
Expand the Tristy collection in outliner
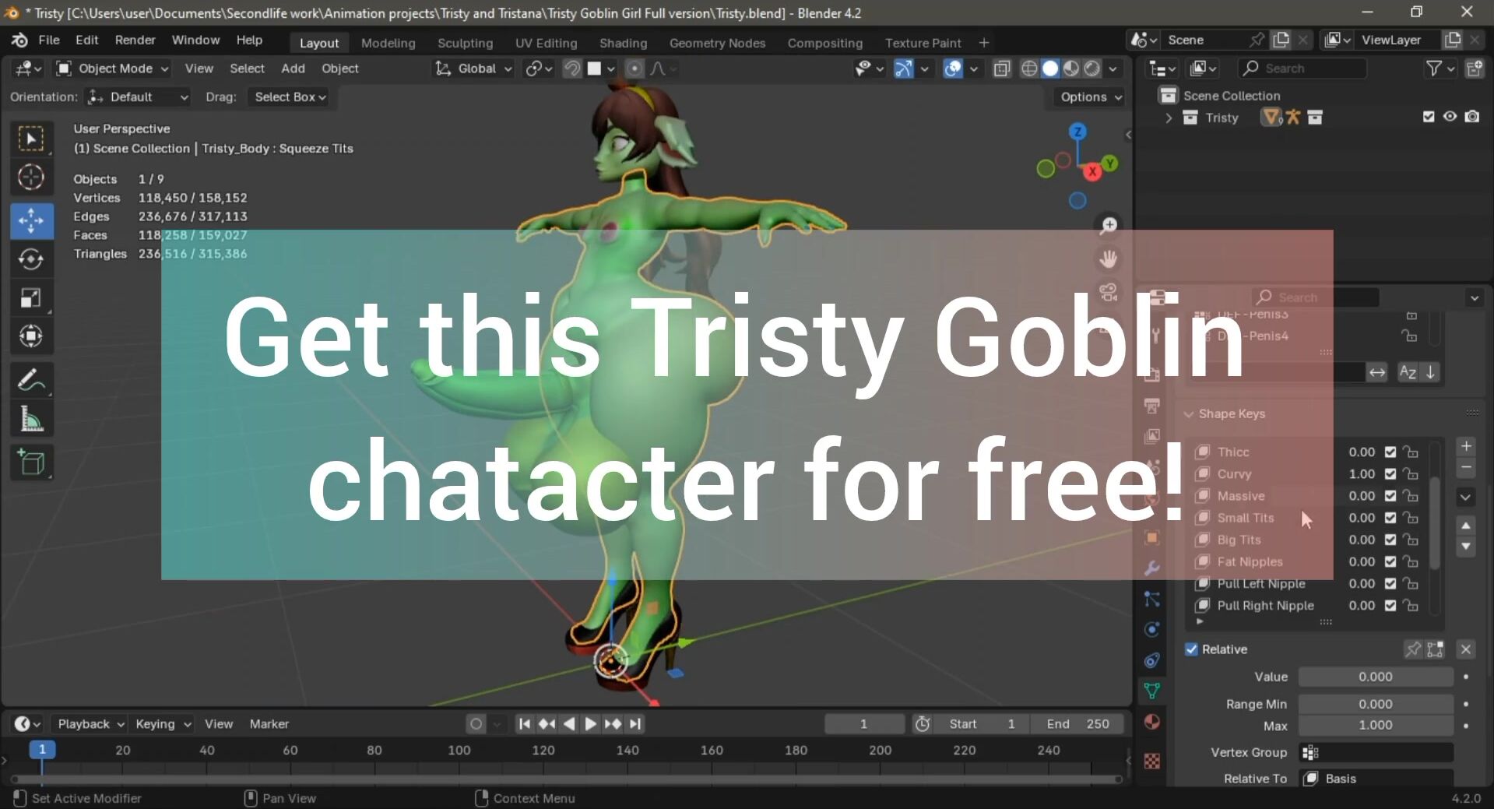(x=1169, y=118)
